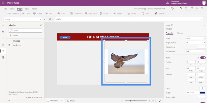The width and height of the screenshot is (207, 103).
Task: Open the Power Apps app launcher waffle
Action: pyautogui.click(x=3, y=3)
